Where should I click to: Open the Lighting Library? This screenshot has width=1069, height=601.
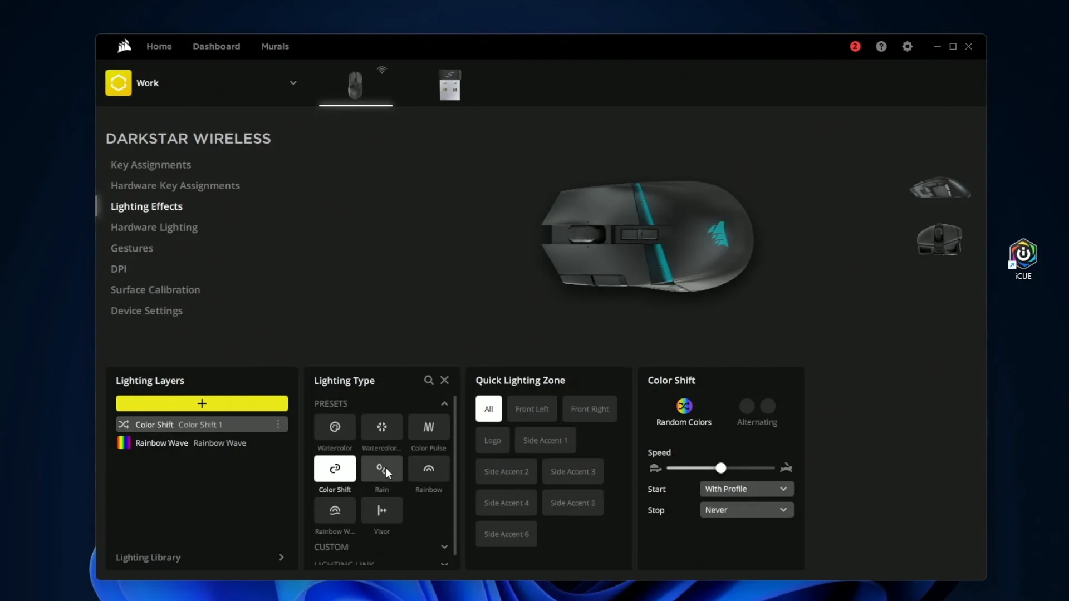[148, 558]
